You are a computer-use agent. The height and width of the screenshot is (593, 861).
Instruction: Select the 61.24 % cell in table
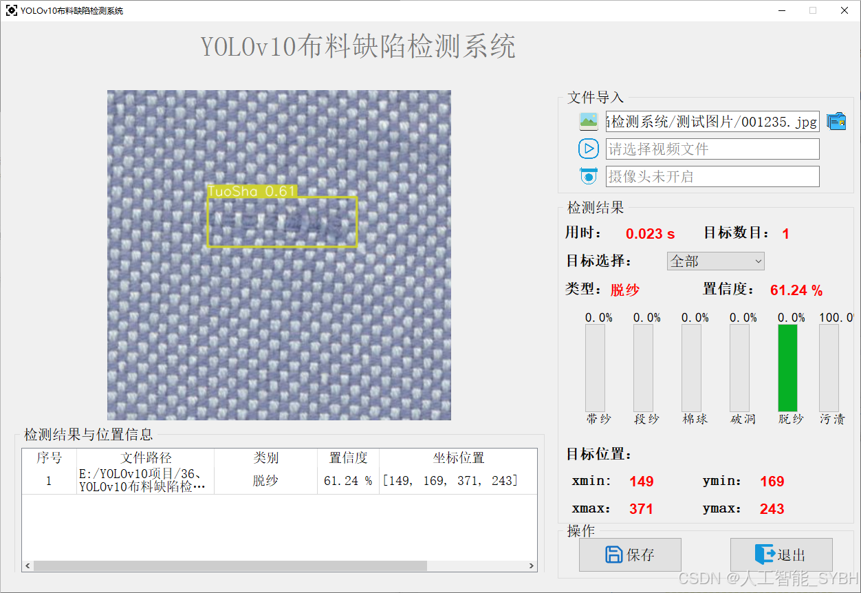[x=348, y=481]
